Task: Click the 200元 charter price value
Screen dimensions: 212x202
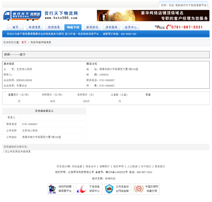Action: [86, 101]
